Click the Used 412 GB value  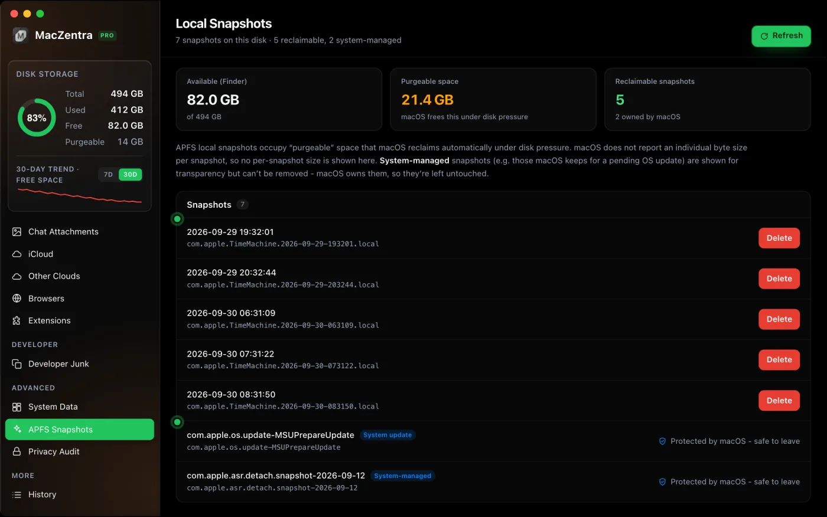pyautogui.click(x=127, y=110)
